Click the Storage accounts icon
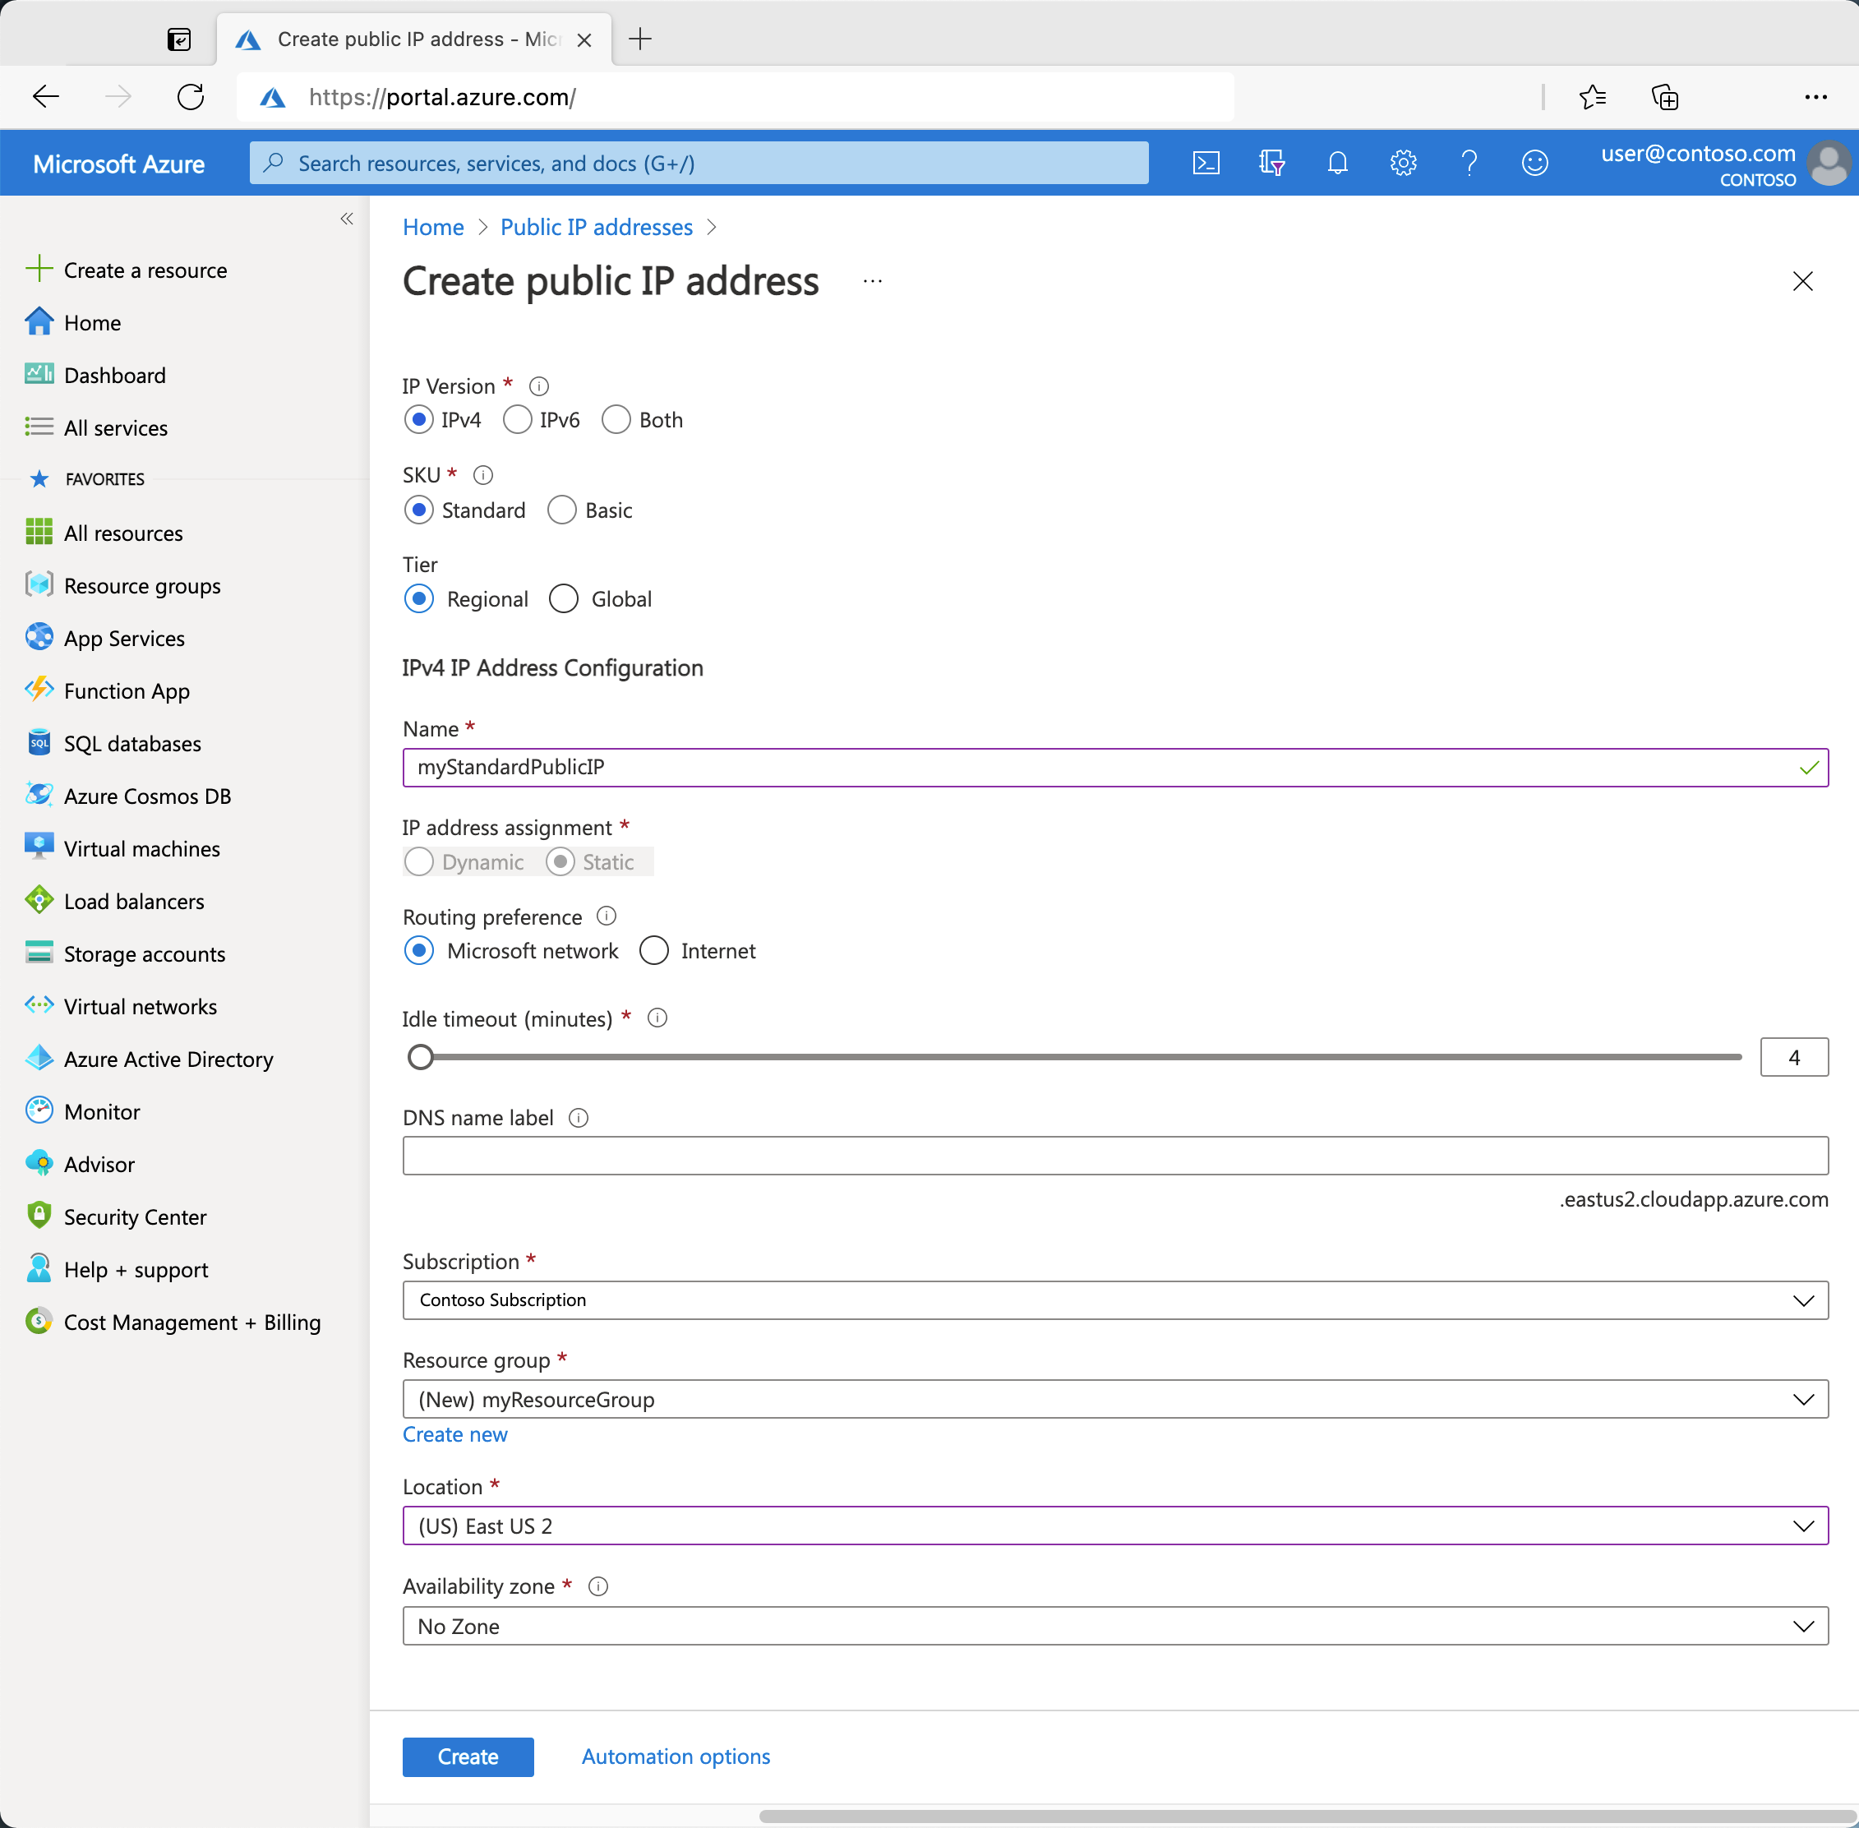Image resolution: width=1859 pixels, height=1828 pixels. tap(39, 953)
